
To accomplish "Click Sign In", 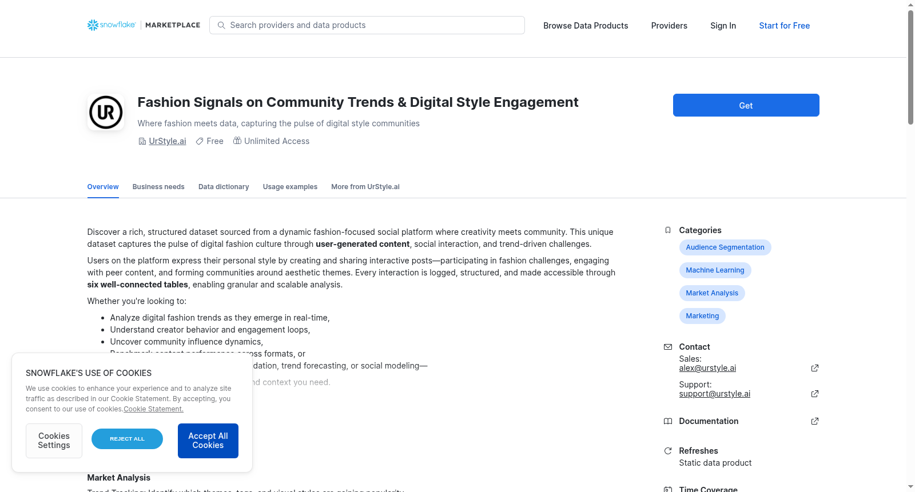I will (x=723, y=26).
